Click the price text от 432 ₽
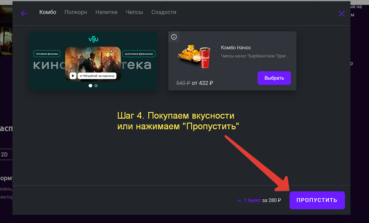 (x=202, y=83)
